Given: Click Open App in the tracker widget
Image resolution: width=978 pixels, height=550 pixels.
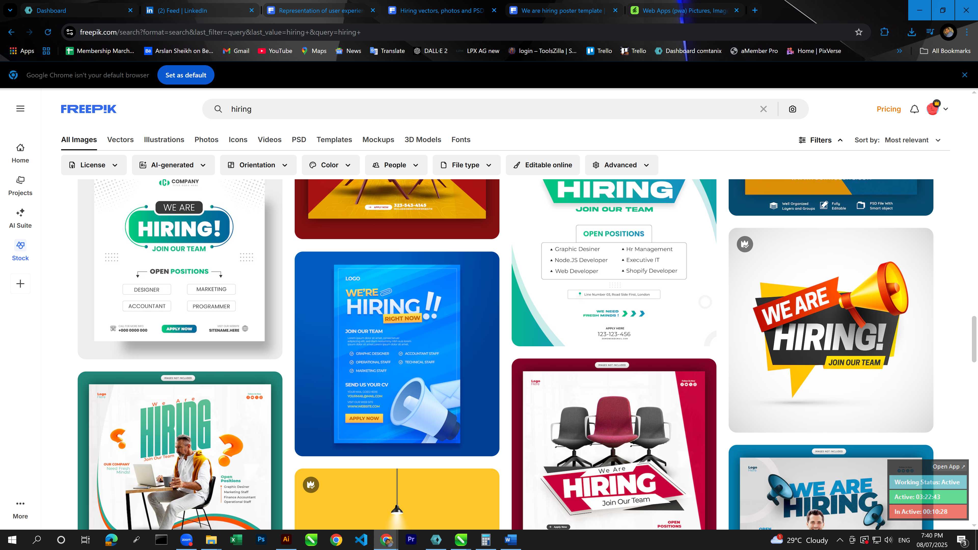Looking at the screenshot, I should tap(948, 466).
